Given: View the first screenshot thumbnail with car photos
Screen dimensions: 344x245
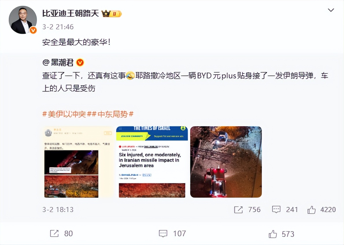Looking at the screenshot, I should tap(78, 162).
